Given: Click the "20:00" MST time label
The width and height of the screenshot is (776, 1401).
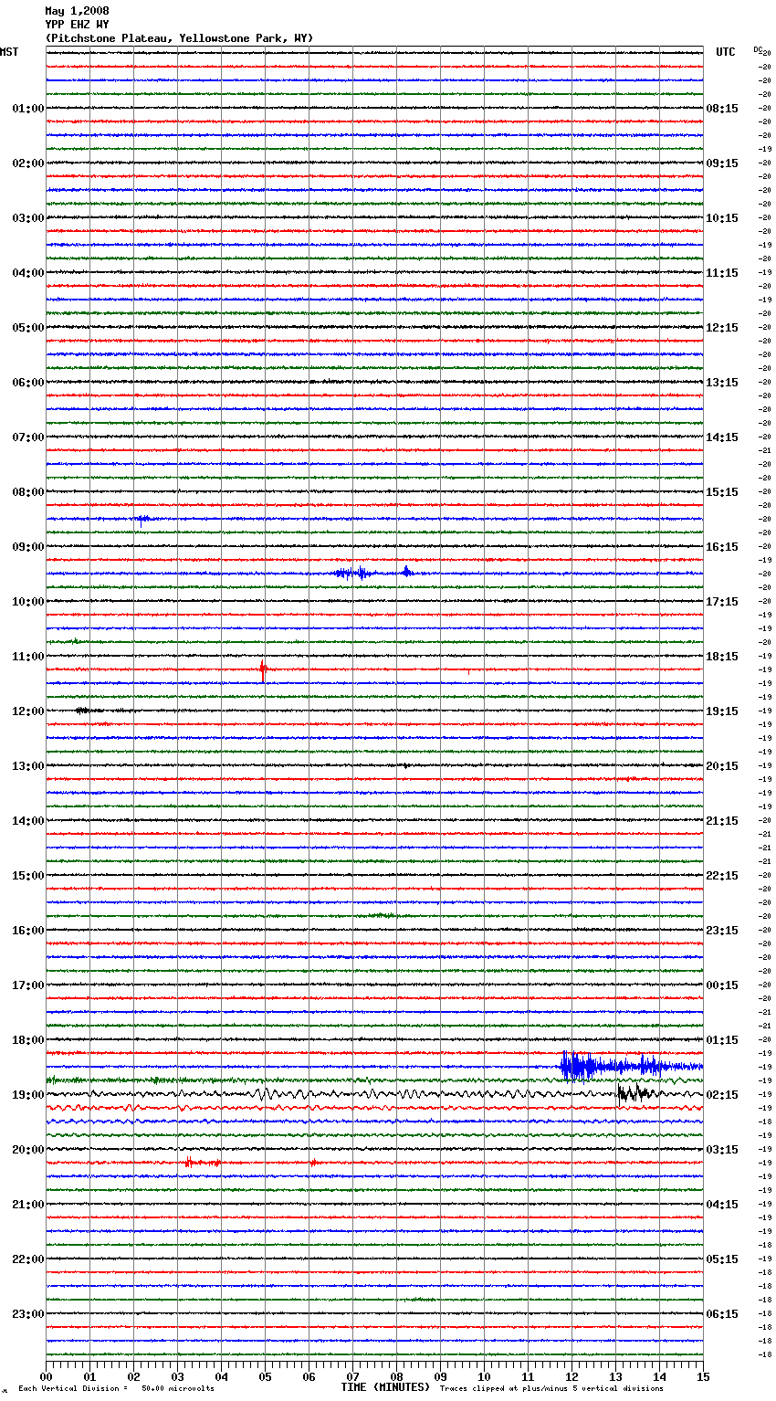Looking at the screenshot, I should (28, 1150).
